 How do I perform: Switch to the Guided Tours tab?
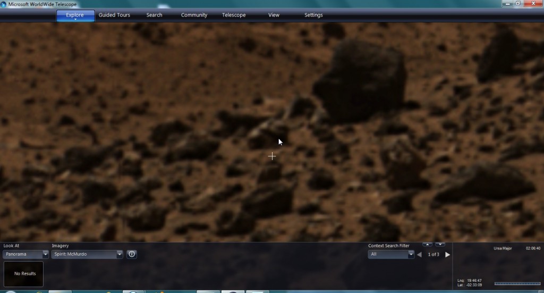point(114,15)
